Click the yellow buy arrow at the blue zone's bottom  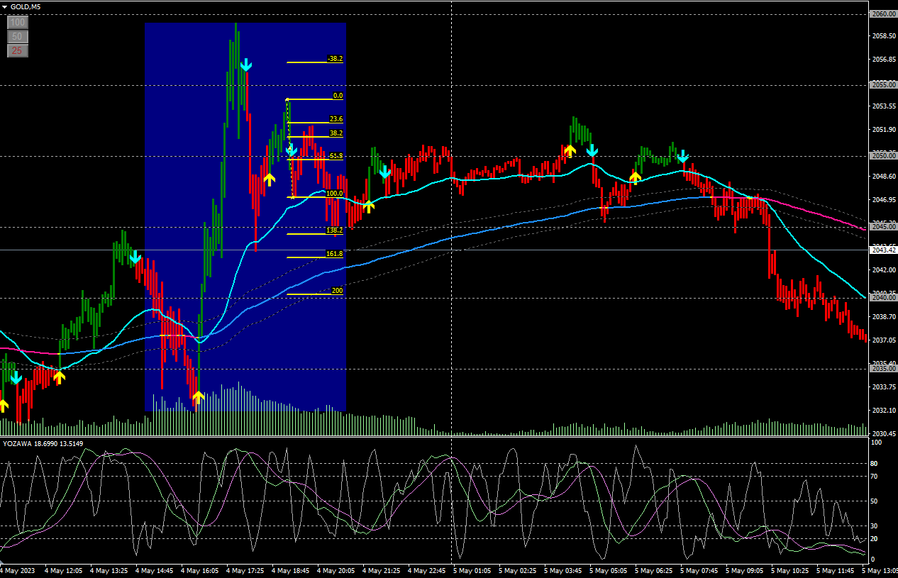[x=198, y=396]
